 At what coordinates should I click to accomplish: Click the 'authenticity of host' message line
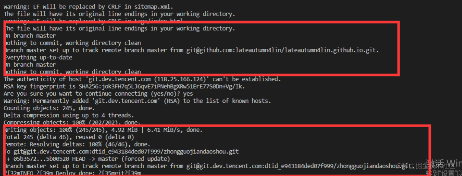141,79
